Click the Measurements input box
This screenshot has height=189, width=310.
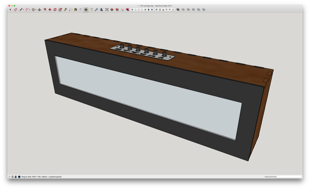[289, 177]
